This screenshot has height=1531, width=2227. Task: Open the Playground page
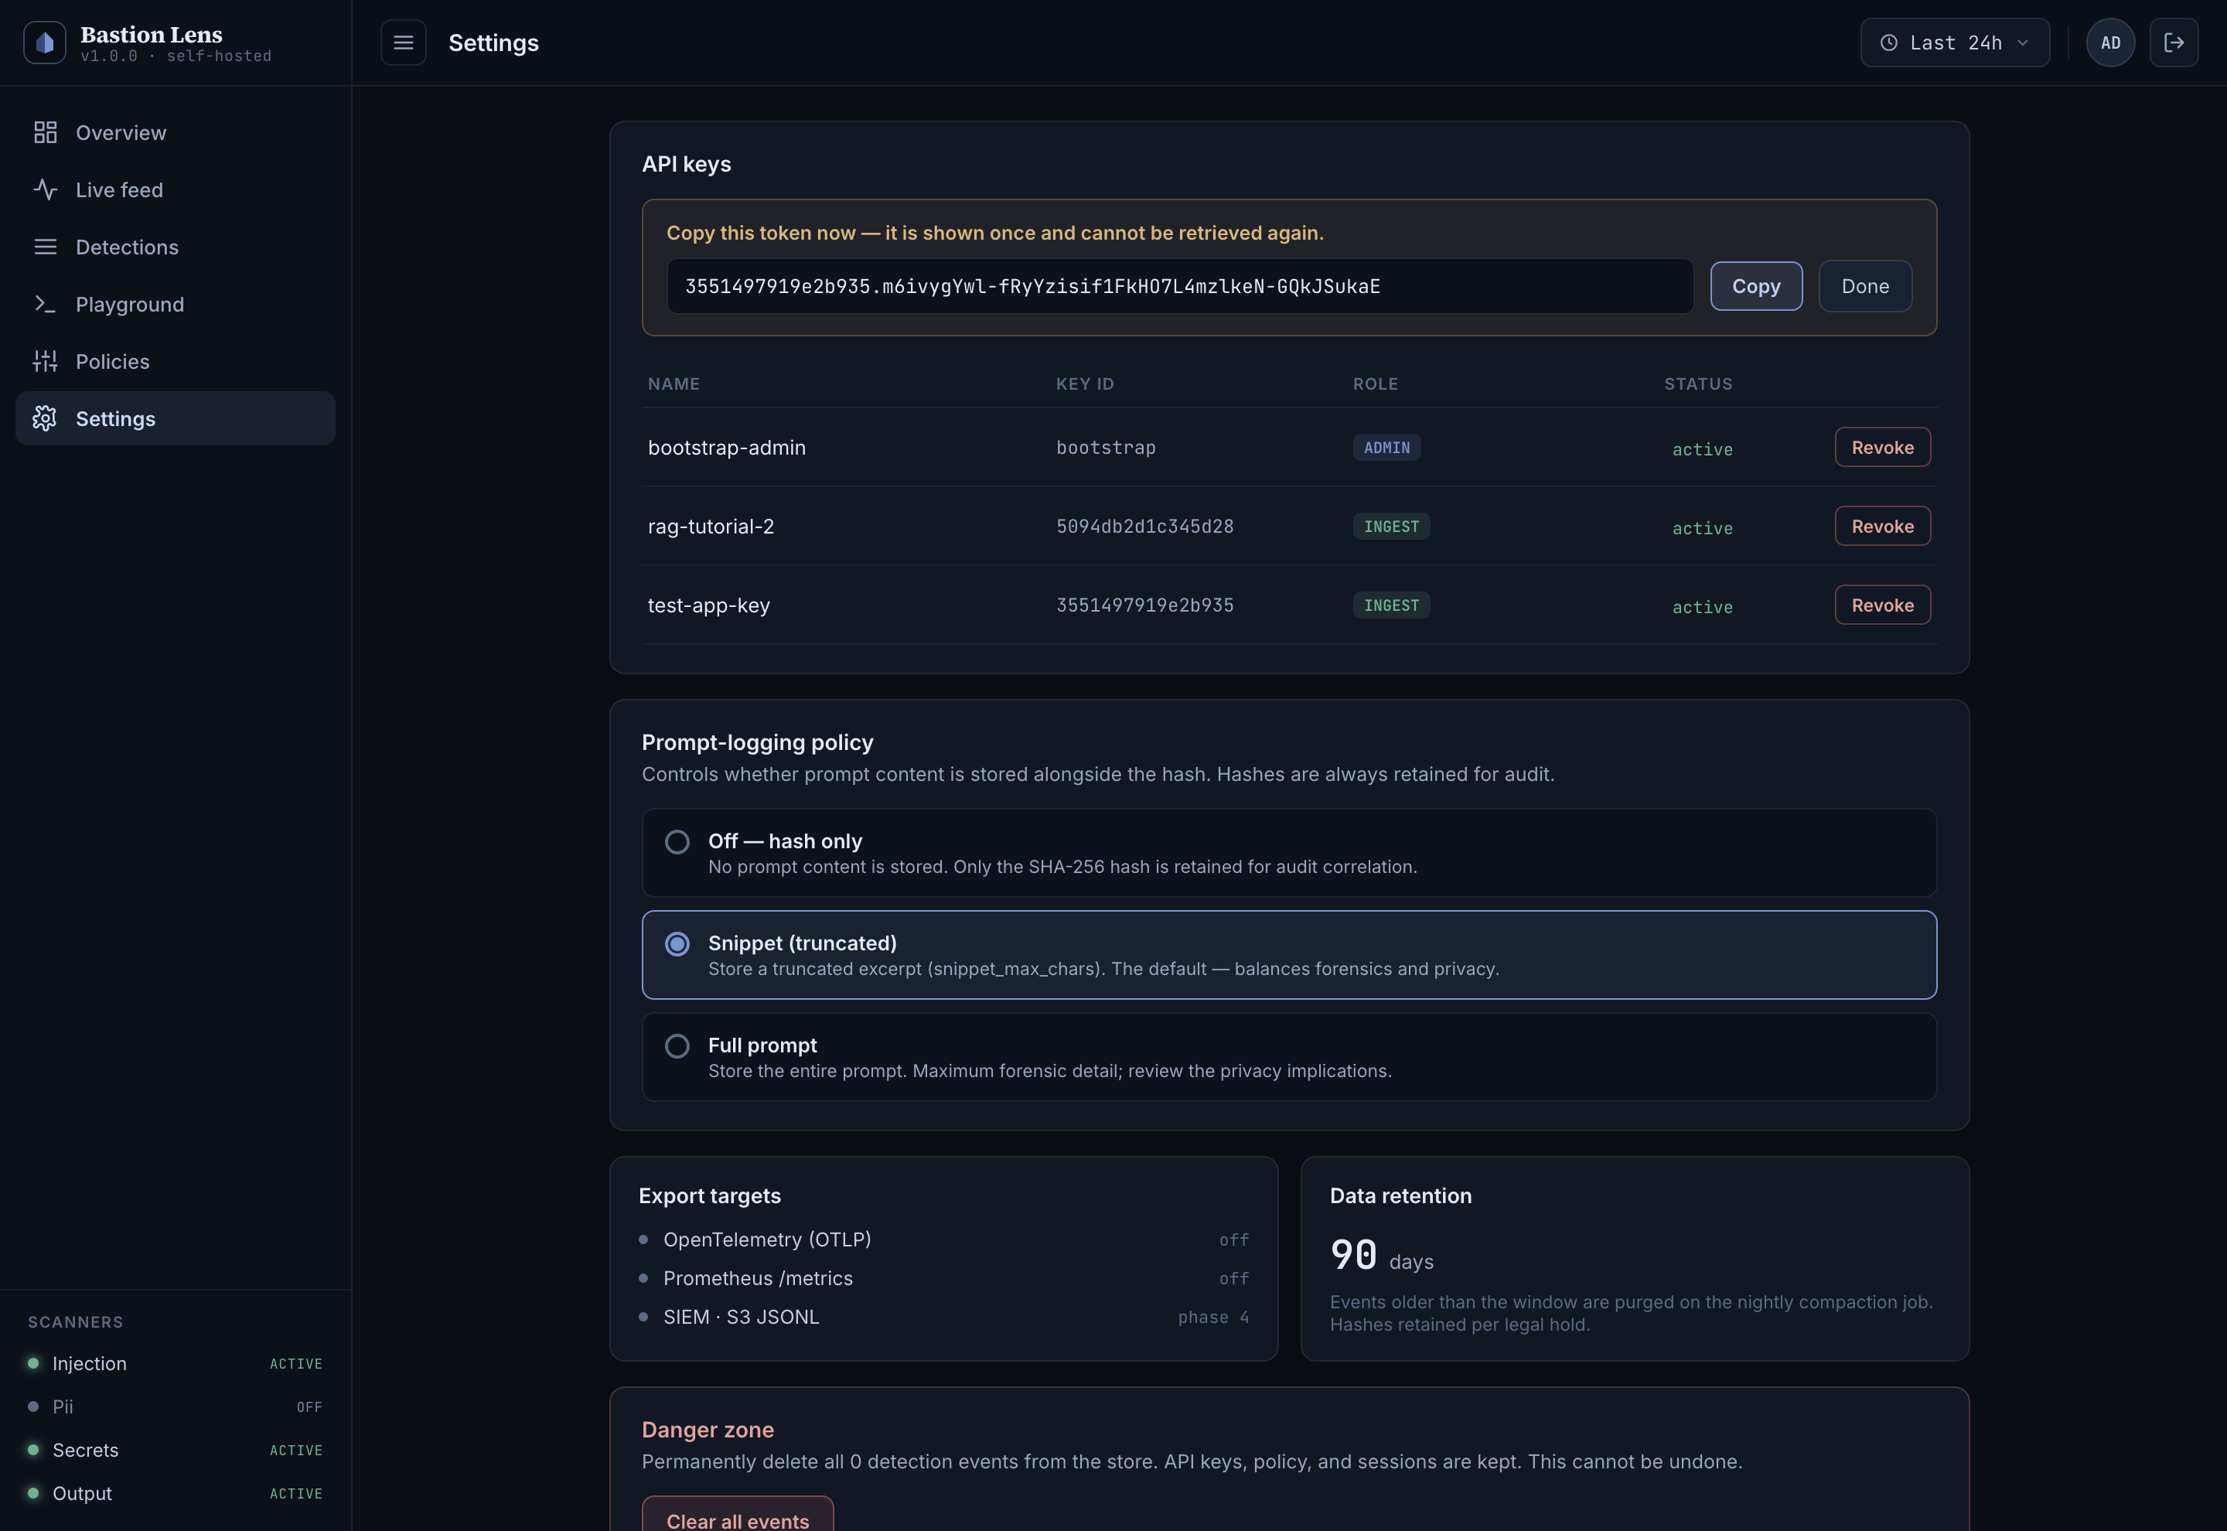click(x=176, y=304)
